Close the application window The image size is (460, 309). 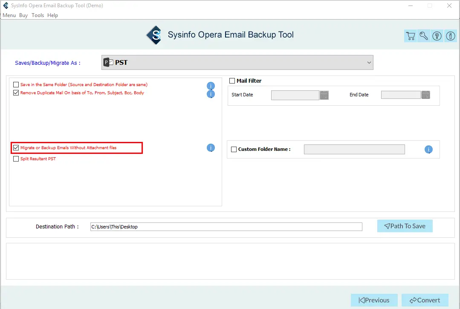click(449, 6)
